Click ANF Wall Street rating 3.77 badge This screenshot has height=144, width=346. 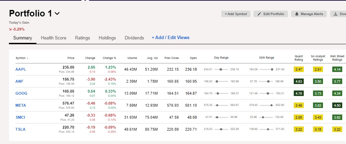click(337, 81)
